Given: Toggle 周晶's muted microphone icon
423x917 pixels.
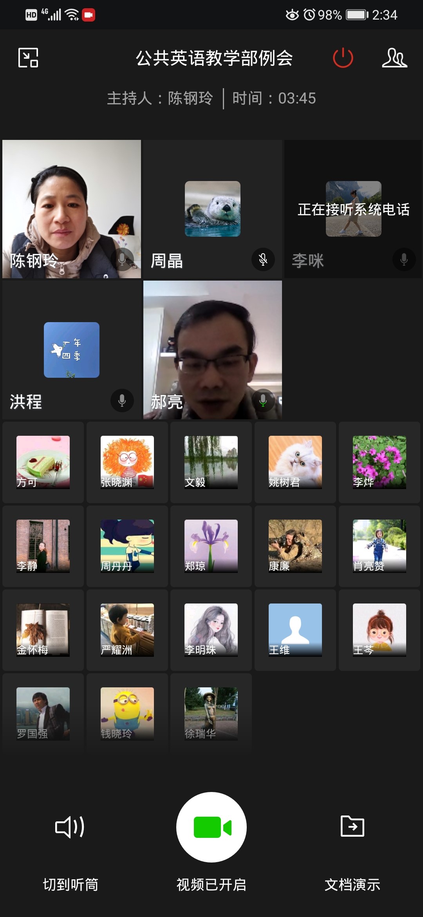Looking at the screenshot, I should coord(263,259).
